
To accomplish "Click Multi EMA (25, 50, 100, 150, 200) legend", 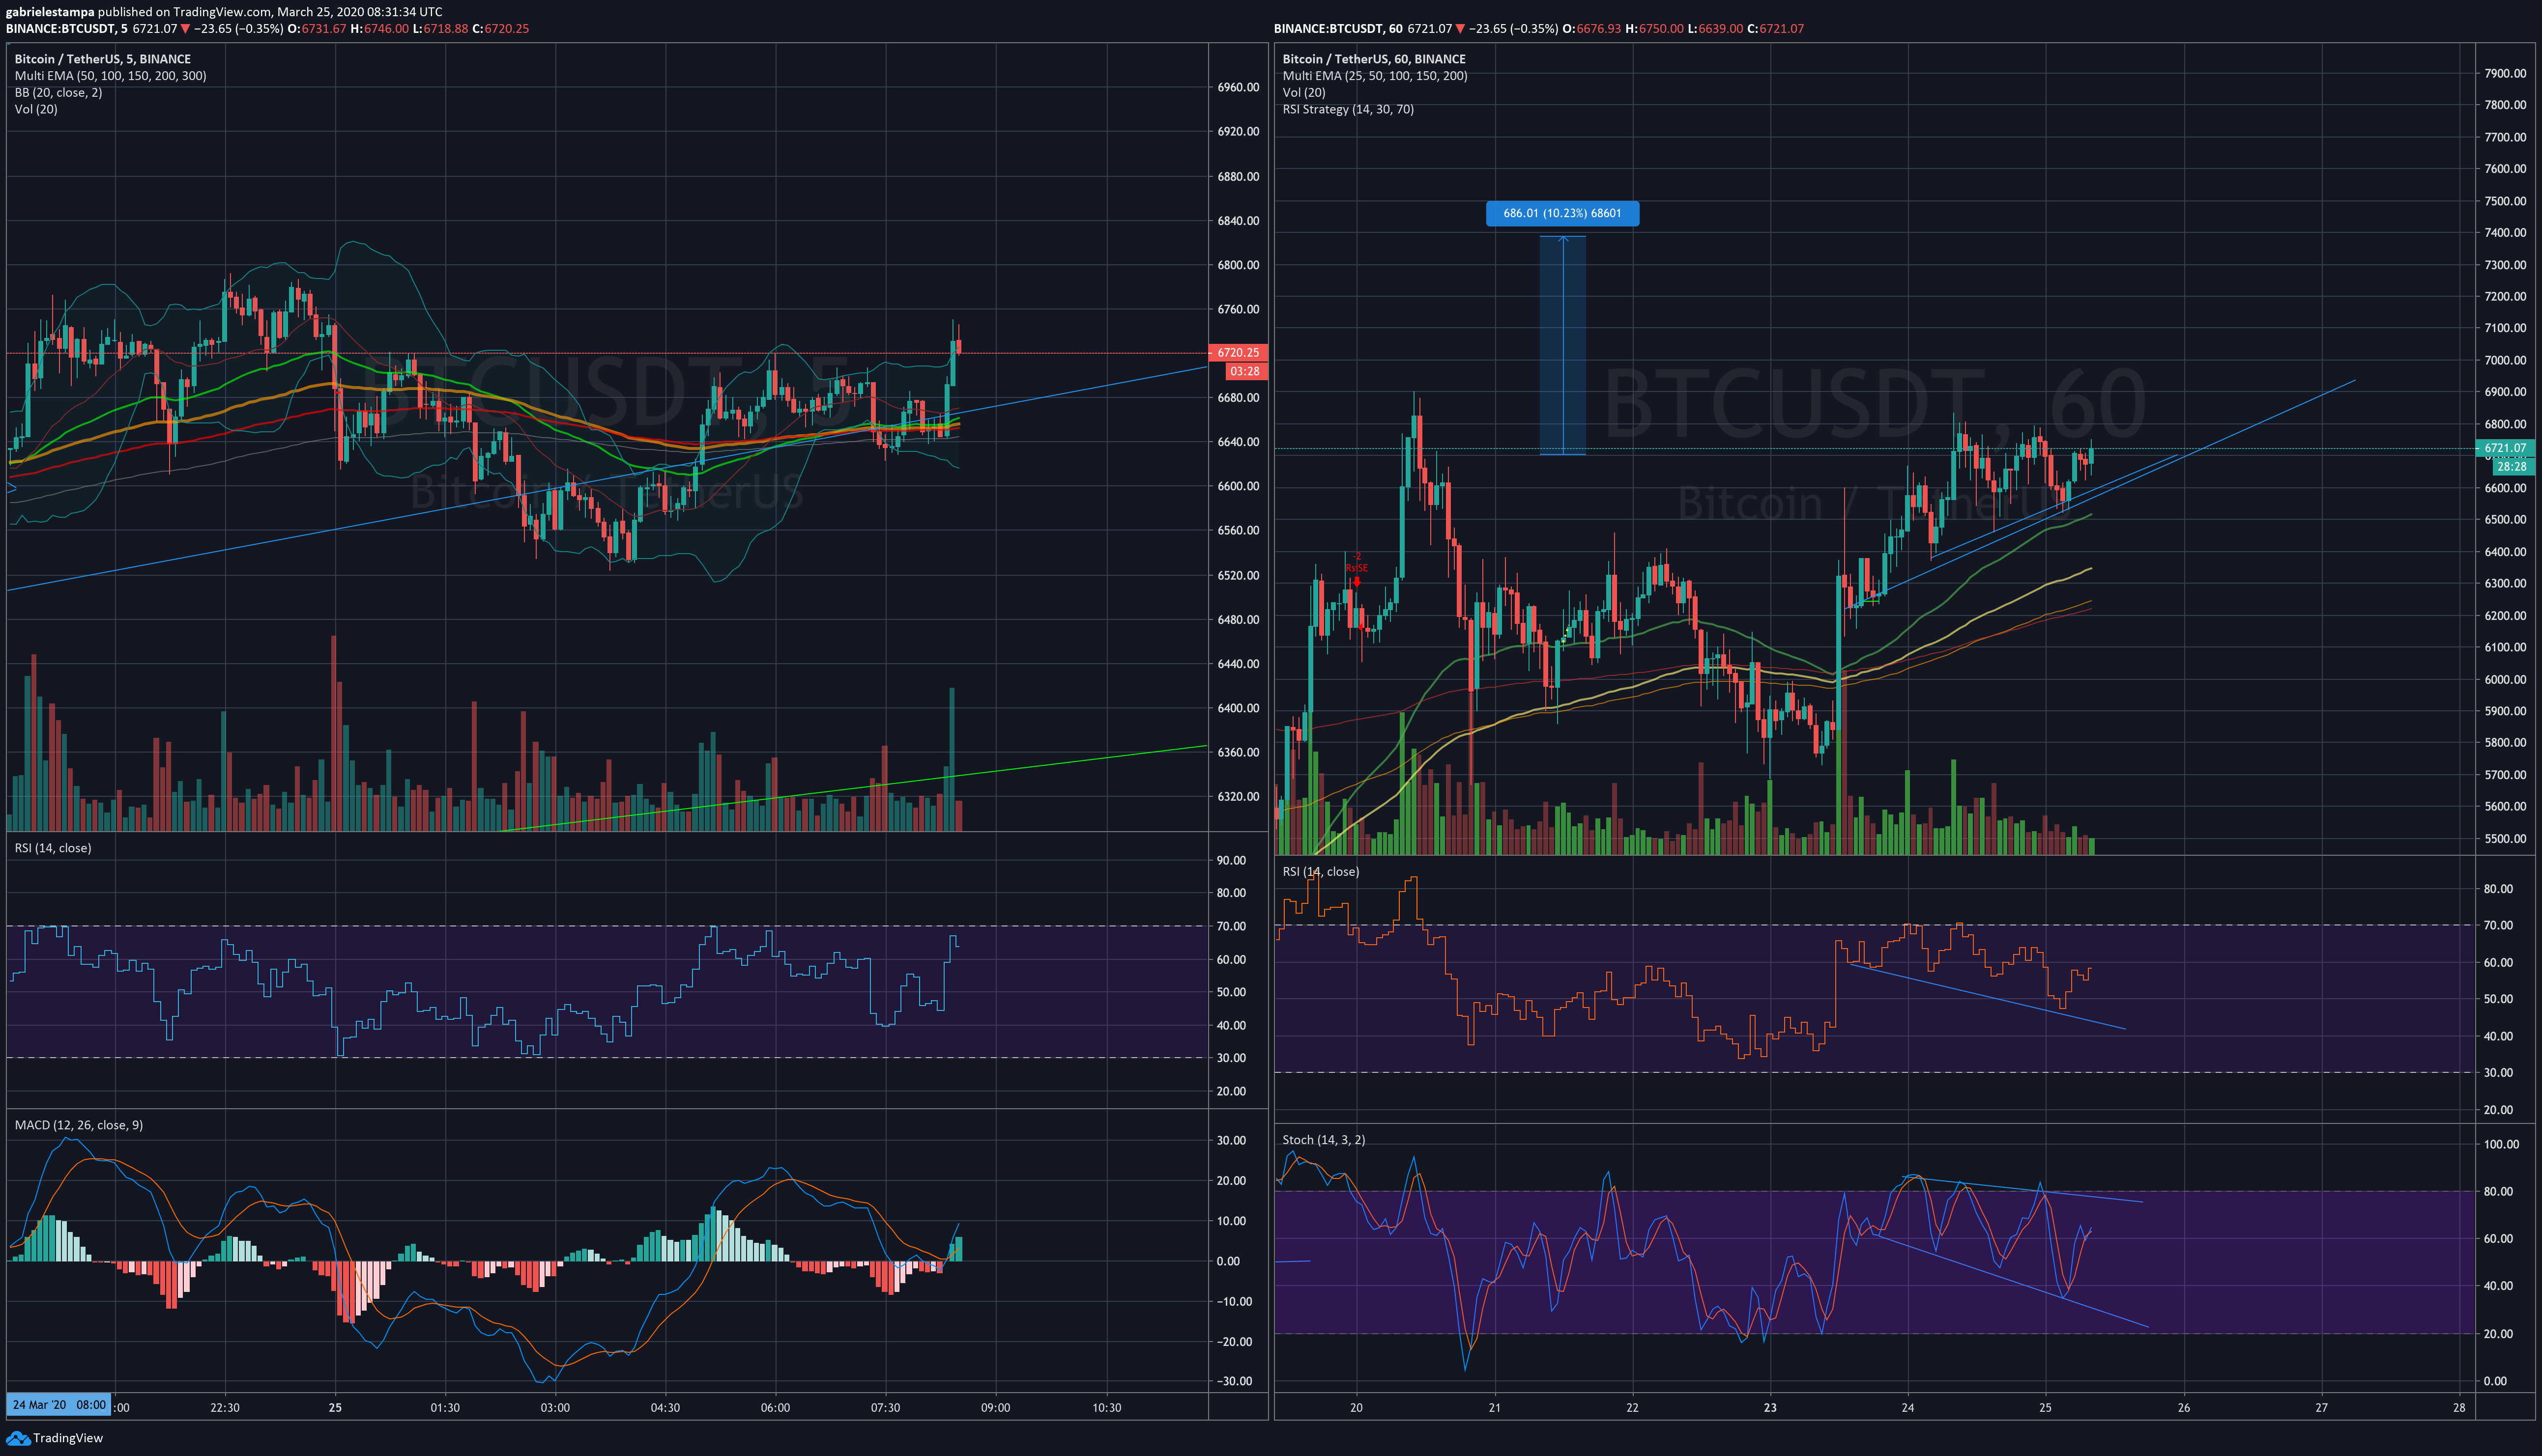I will pos(1375,76).
